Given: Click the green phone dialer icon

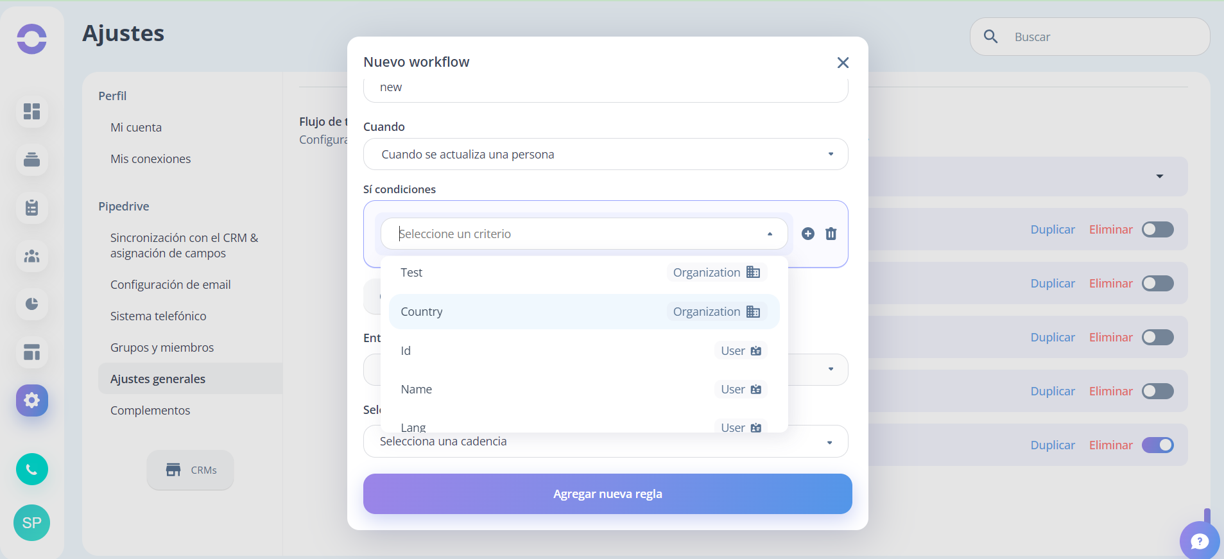Looking at the screenshot, I should click(x=31, y=469).
